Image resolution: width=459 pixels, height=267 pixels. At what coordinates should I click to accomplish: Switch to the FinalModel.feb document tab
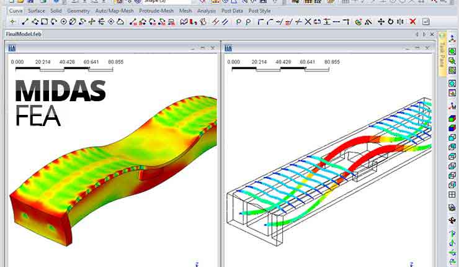pos(24,34)
